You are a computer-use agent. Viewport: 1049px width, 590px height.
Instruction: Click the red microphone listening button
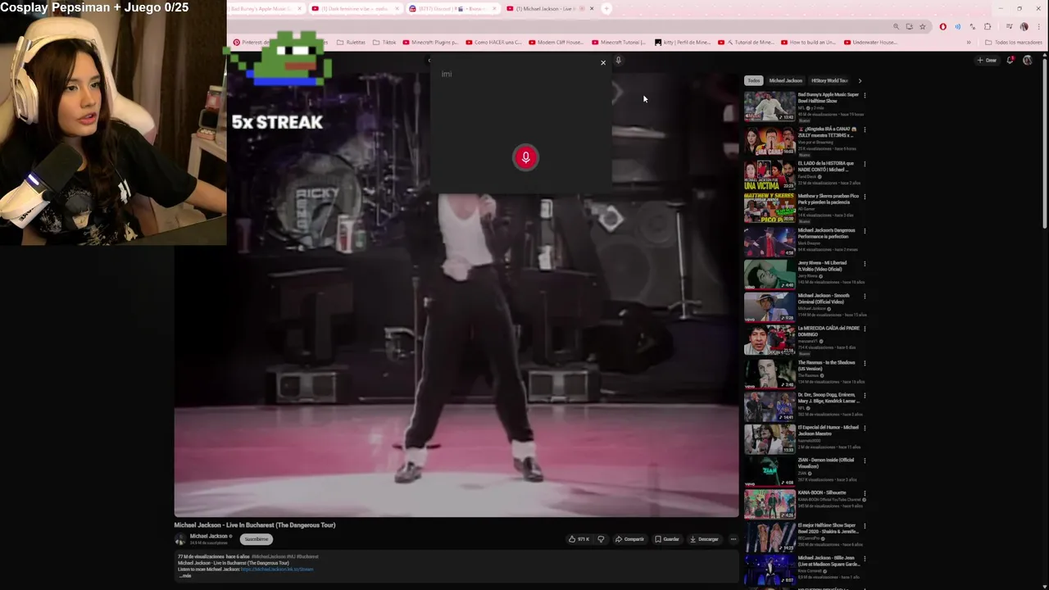525,157
